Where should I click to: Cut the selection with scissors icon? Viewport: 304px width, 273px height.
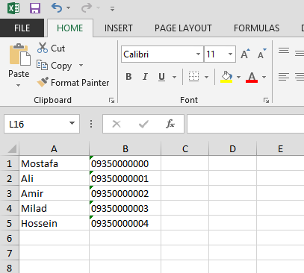(x=51, y=48)
